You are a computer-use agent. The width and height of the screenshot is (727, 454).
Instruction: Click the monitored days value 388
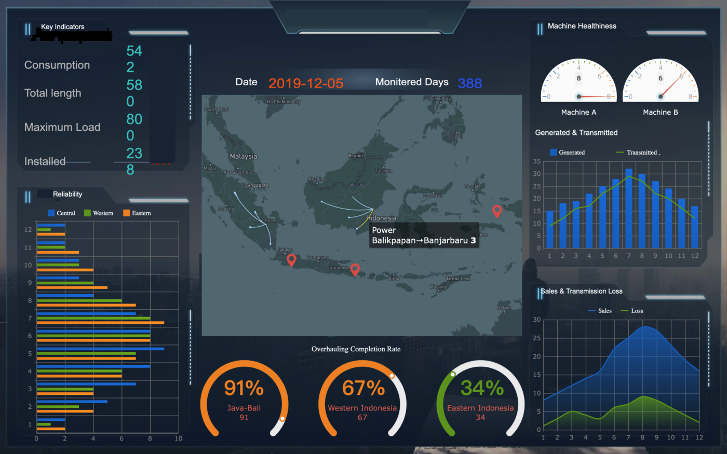(x=470, y=83)
